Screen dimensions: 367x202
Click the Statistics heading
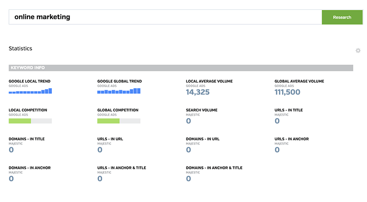(21, 49)
